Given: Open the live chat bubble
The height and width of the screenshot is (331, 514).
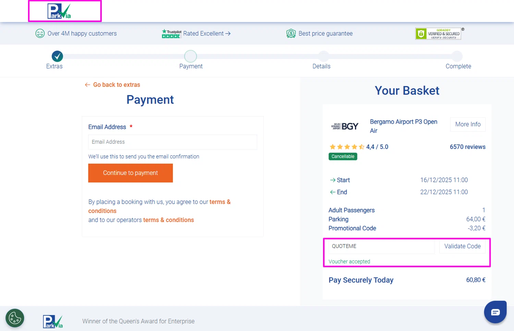Looking at the screenshot, I should click(495, 312).
